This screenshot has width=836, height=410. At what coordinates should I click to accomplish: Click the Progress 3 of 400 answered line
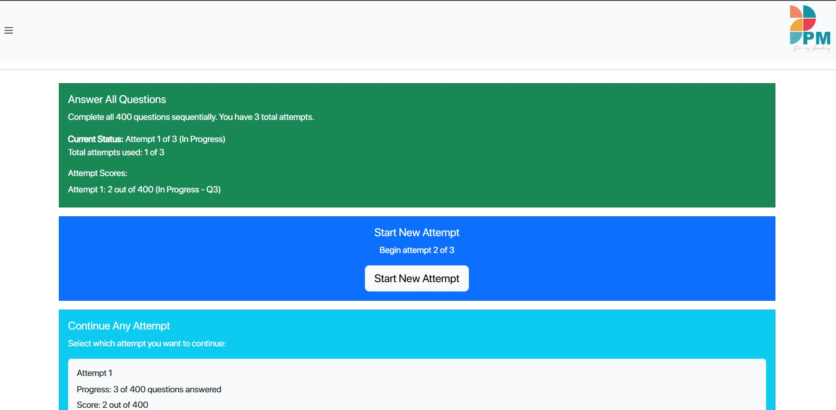pos(149,390)
